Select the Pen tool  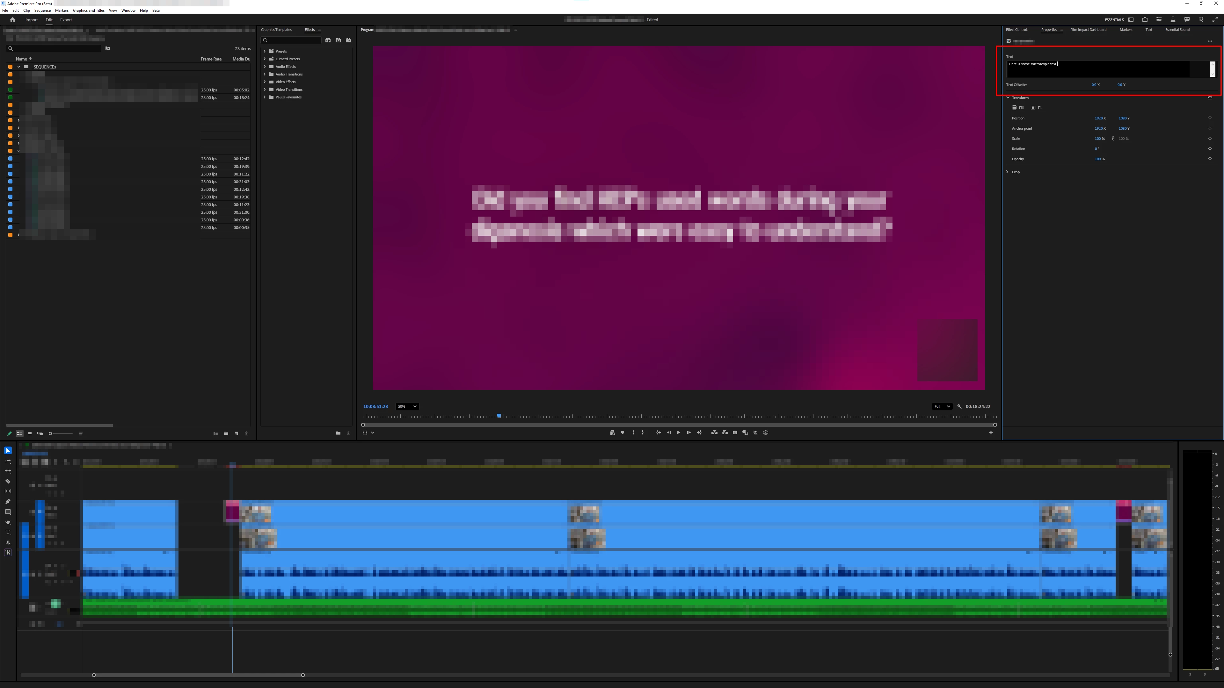click(x=8, y=501)
